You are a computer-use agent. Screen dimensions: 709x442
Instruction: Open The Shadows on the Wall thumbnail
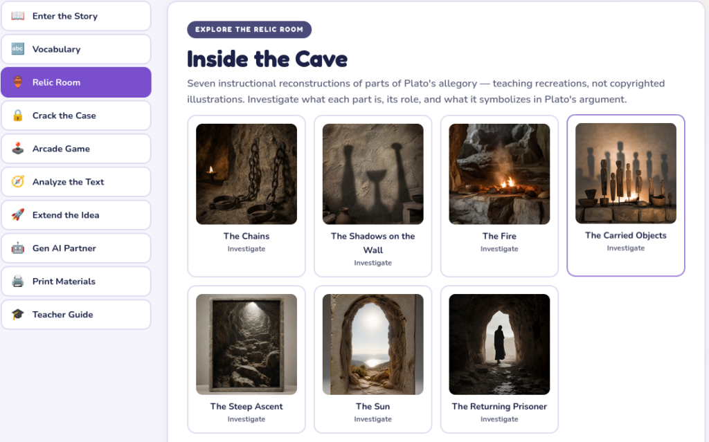tap(373, 174)
